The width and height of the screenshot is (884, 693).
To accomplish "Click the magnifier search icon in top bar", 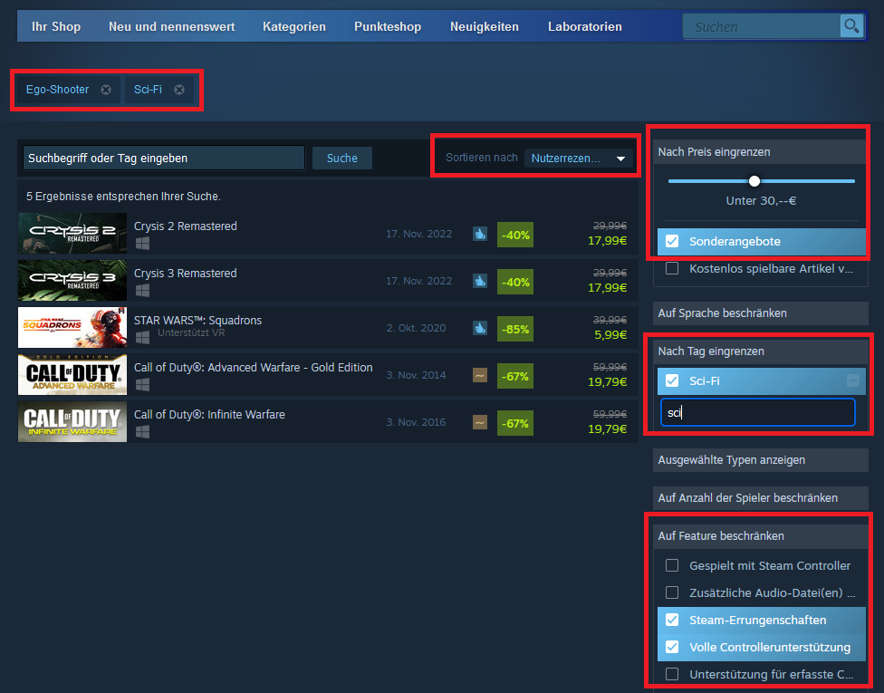I will point(851,26).
